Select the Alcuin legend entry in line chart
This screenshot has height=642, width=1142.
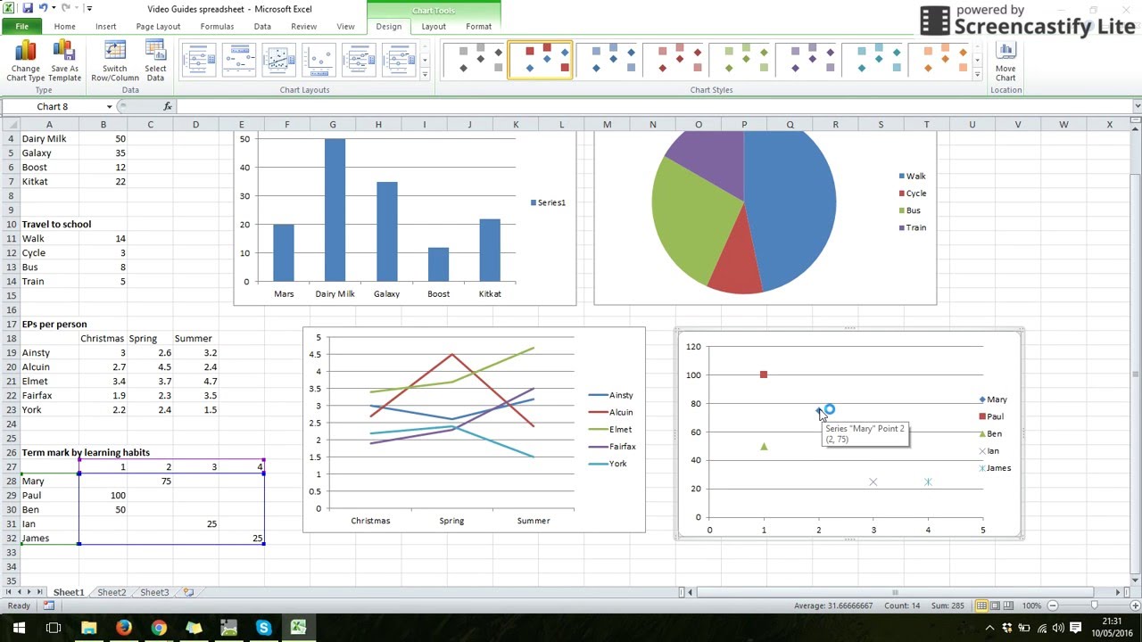coord(610,412)
